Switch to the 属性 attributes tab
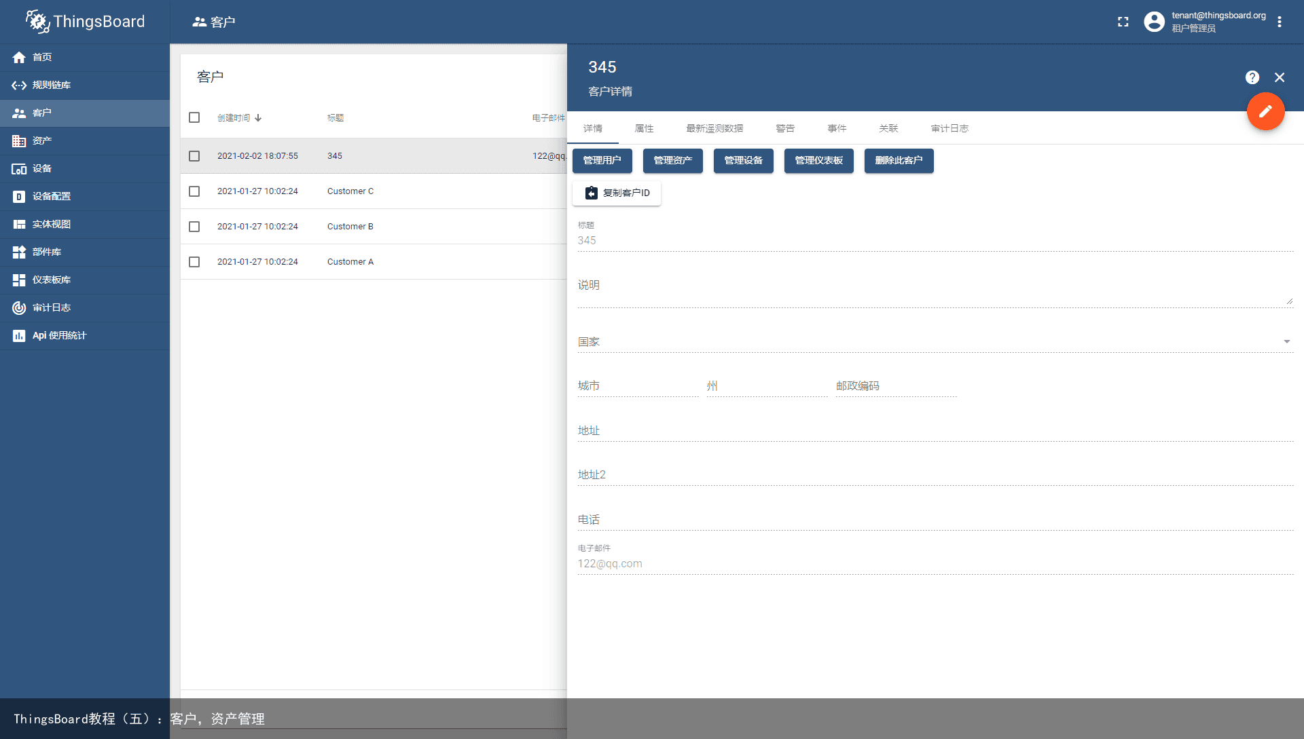Viewport: 1304px width, 739px height. pos(644,128)
